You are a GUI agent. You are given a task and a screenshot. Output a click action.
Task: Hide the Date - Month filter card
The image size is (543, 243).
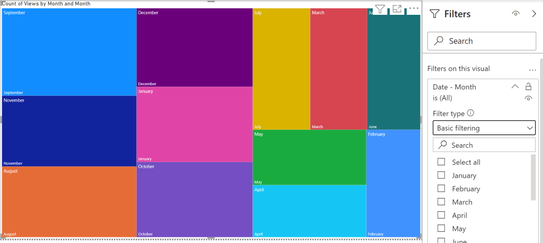[528, 98]
